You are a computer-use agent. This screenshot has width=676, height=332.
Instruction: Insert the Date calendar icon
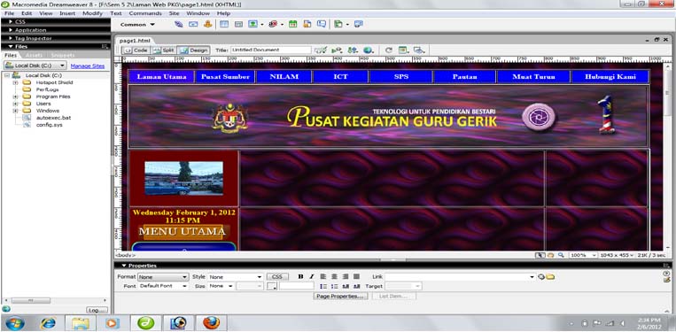293,25
